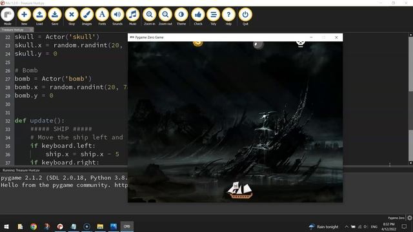Stop the running Pygame Zero game
Screen dimensions: 413x232
(x=72, y=16)
